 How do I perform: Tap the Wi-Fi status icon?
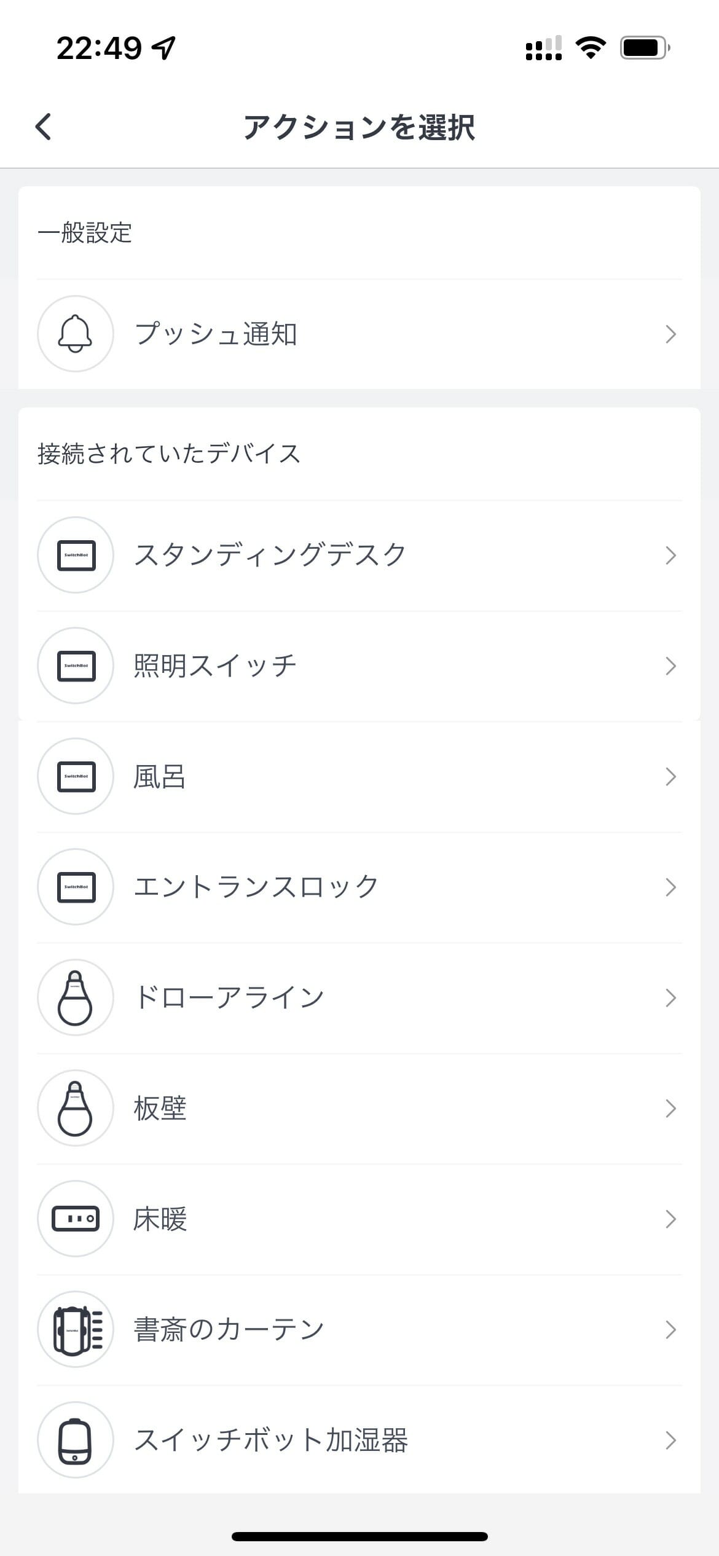[591, 47]
